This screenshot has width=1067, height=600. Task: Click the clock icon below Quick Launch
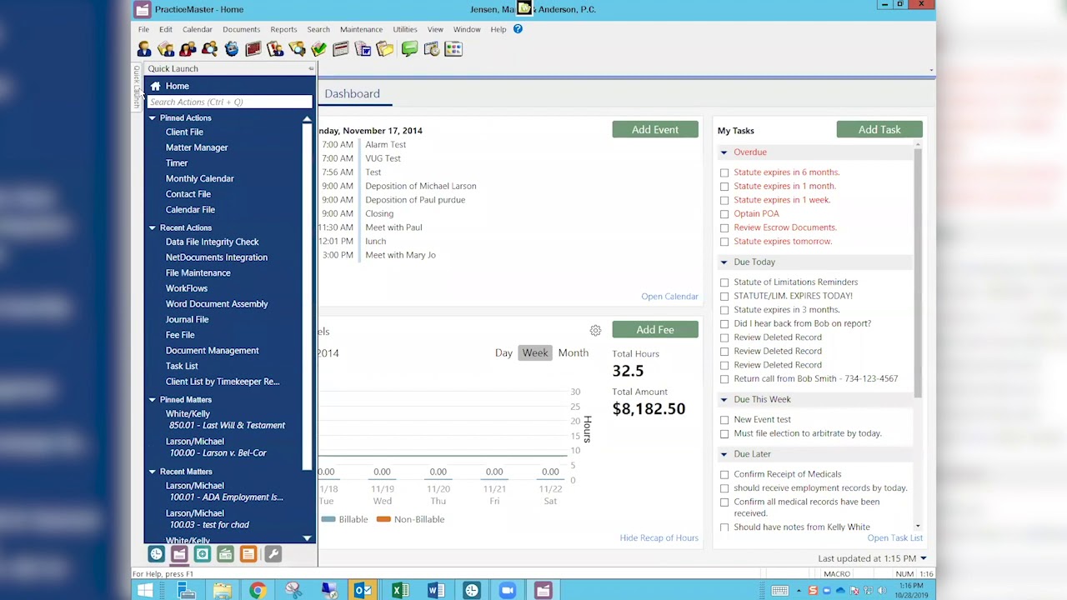point(156,554)
